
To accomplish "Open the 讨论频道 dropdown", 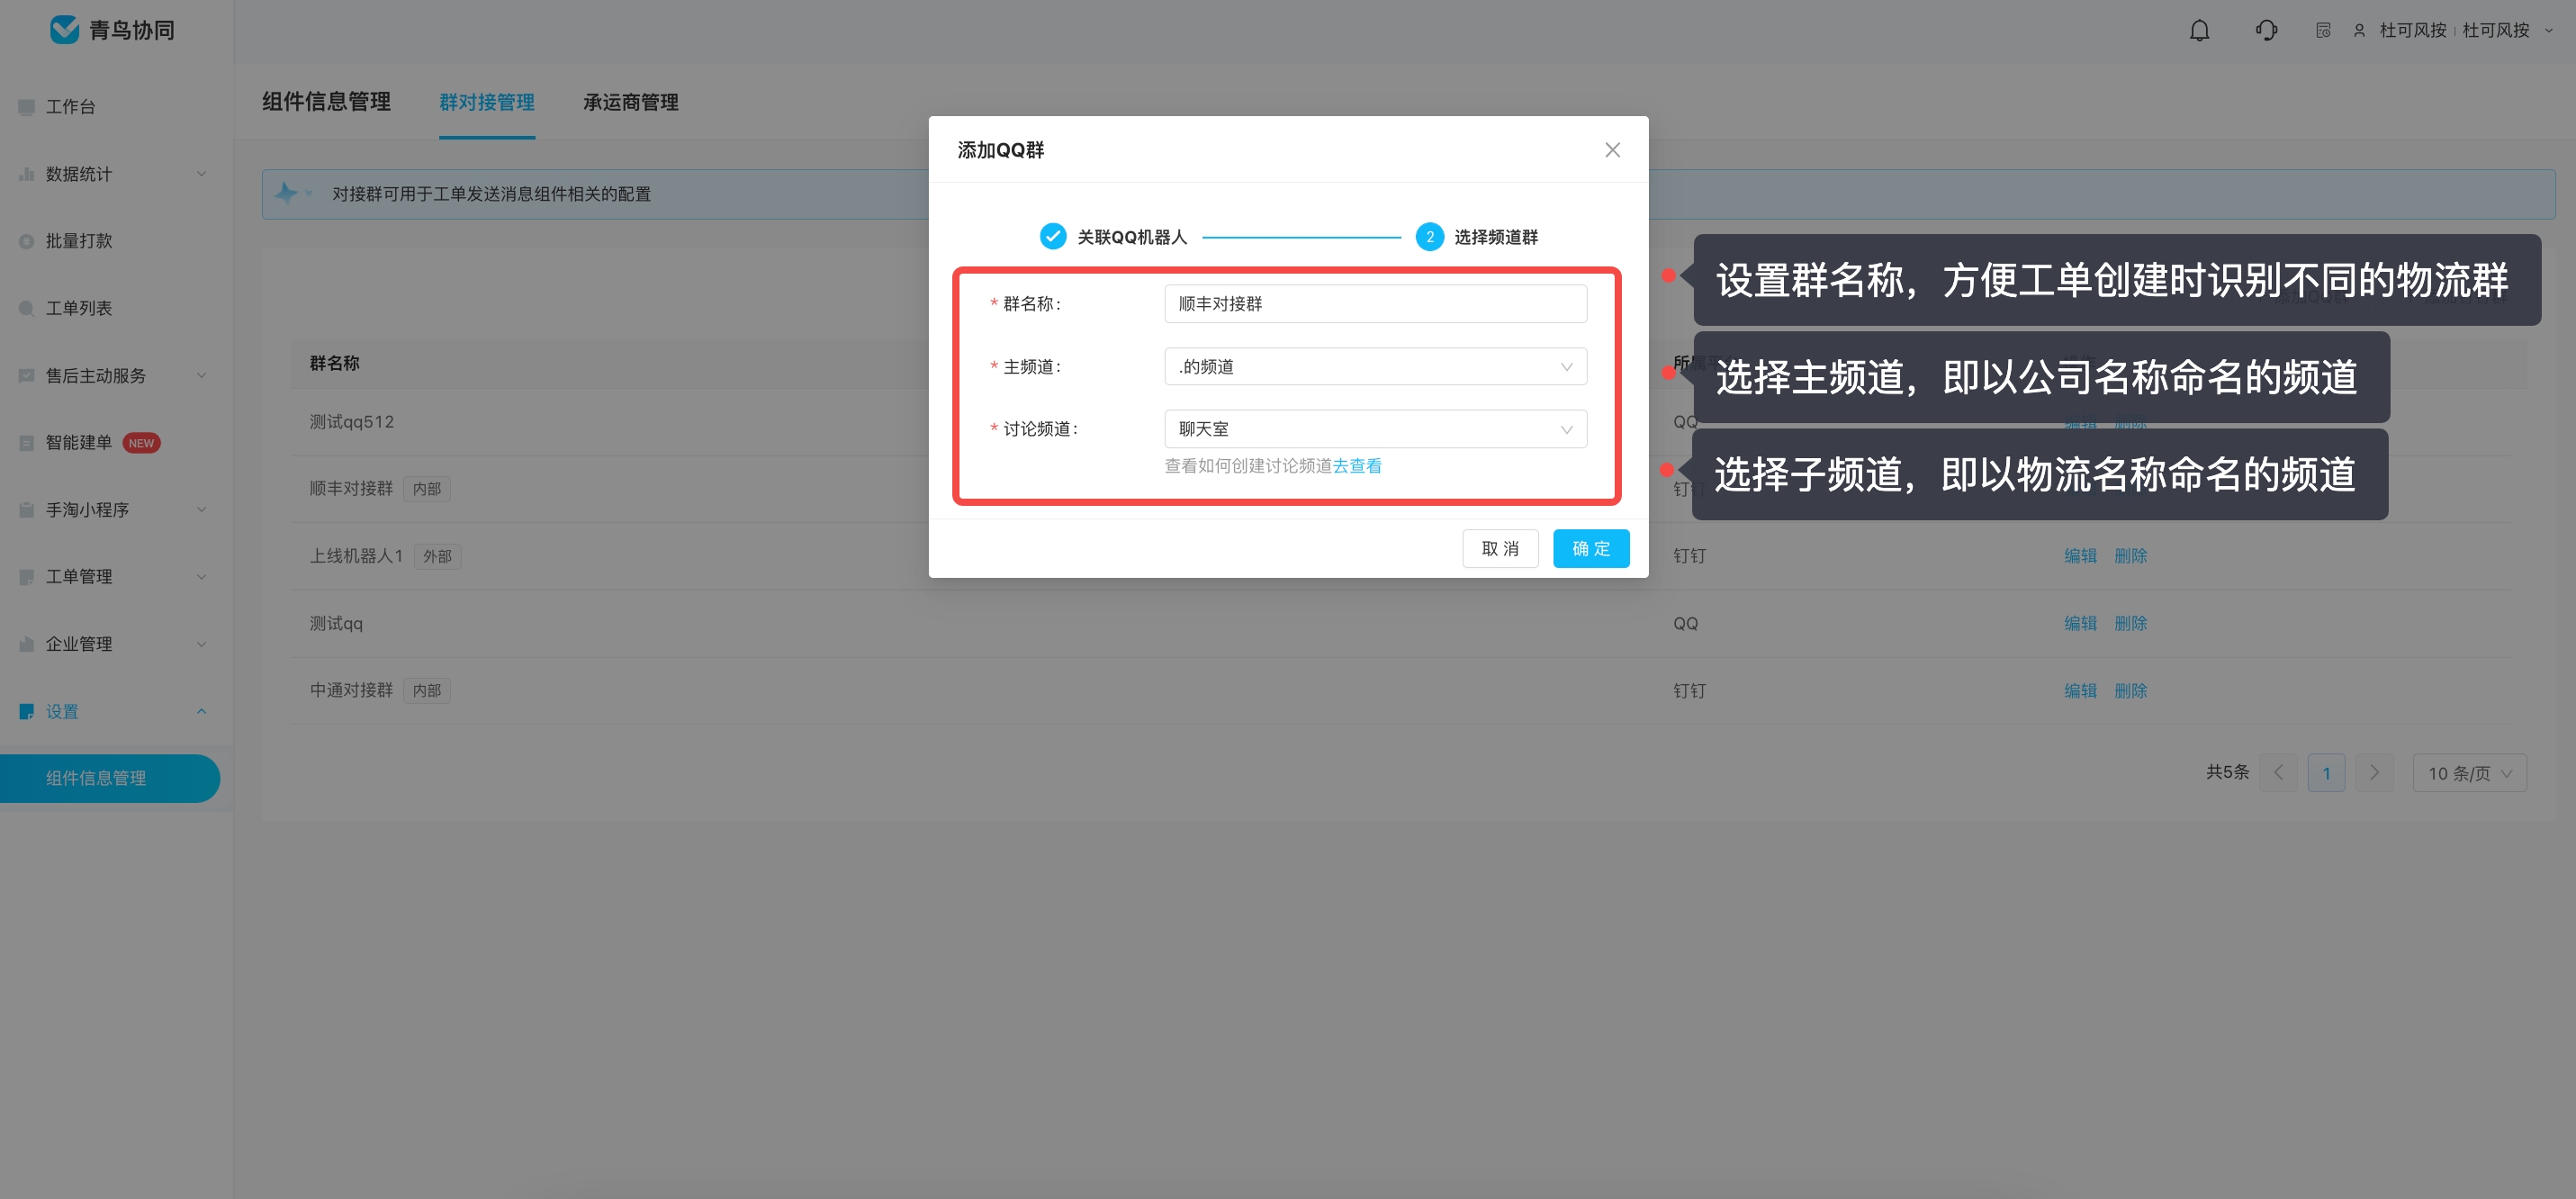I will (x=1375, y=429).
